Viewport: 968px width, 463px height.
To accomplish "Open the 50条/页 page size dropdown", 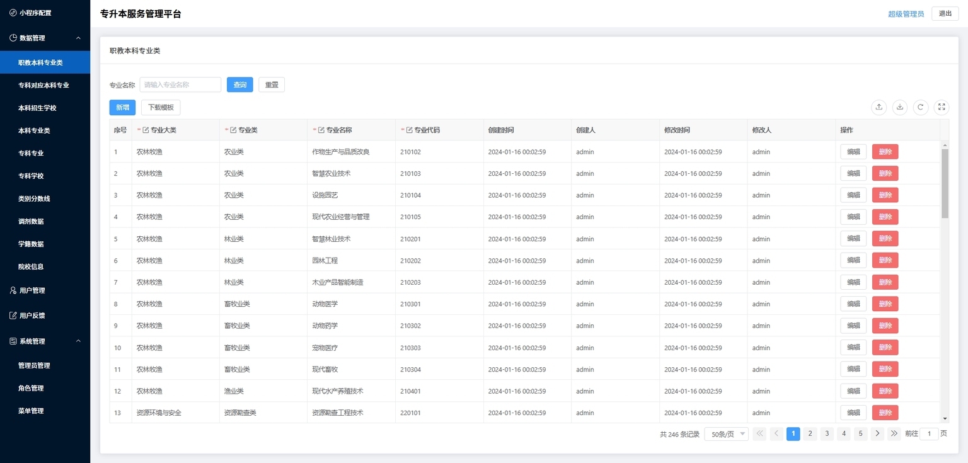I will pos(726,434).
